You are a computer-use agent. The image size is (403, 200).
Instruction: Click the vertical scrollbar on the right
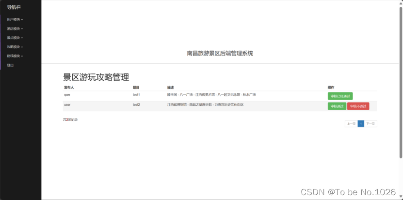401,82
